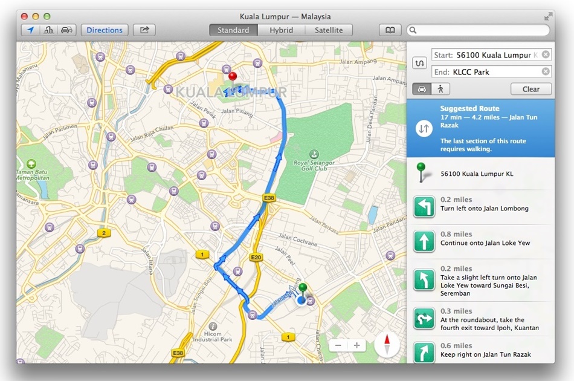The height and width of the screenshot is (381, 574).
Task: Open the Share arrow button
Action: tap(144, 30)
